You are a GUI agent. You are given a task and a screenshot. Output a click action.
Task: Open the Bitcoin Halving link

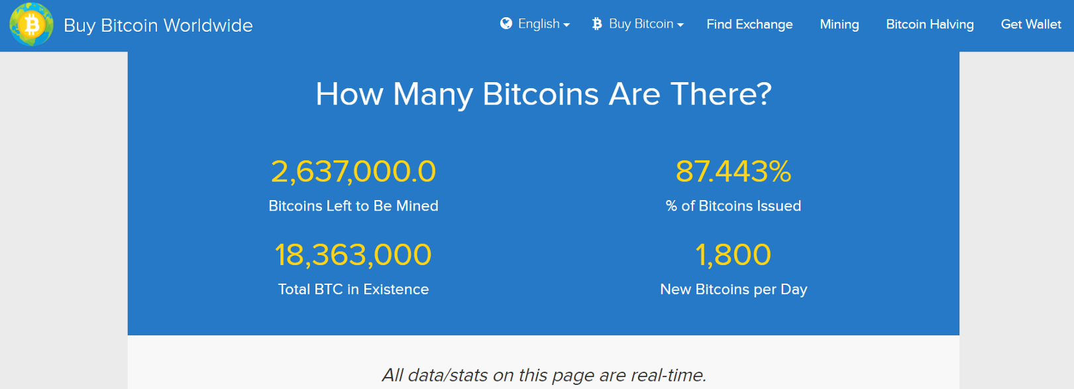930,25
